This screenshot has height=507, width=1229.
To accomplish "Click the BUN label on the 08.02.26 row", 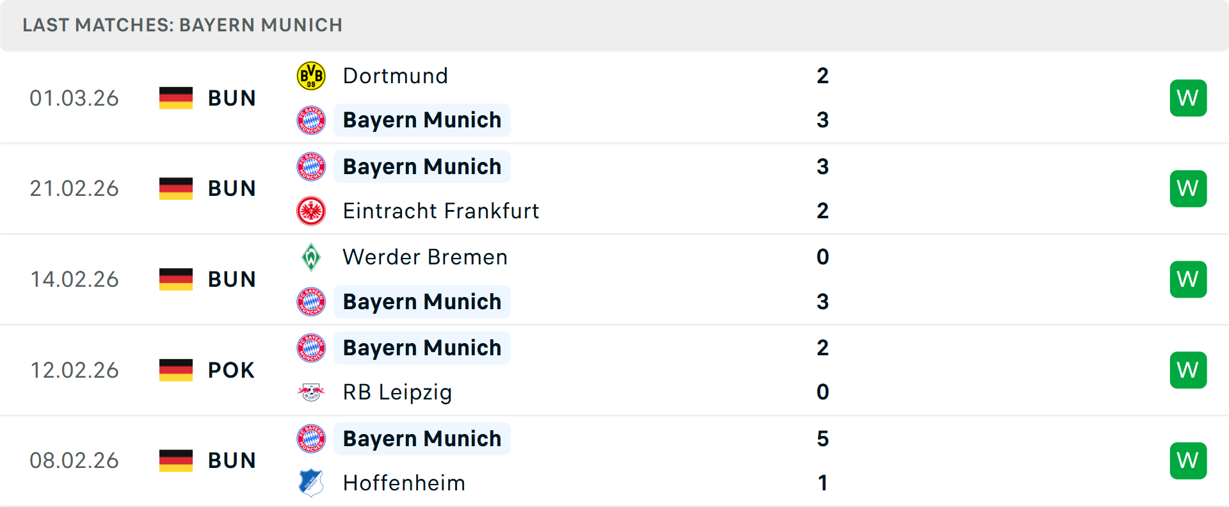I will pos(231,460).
